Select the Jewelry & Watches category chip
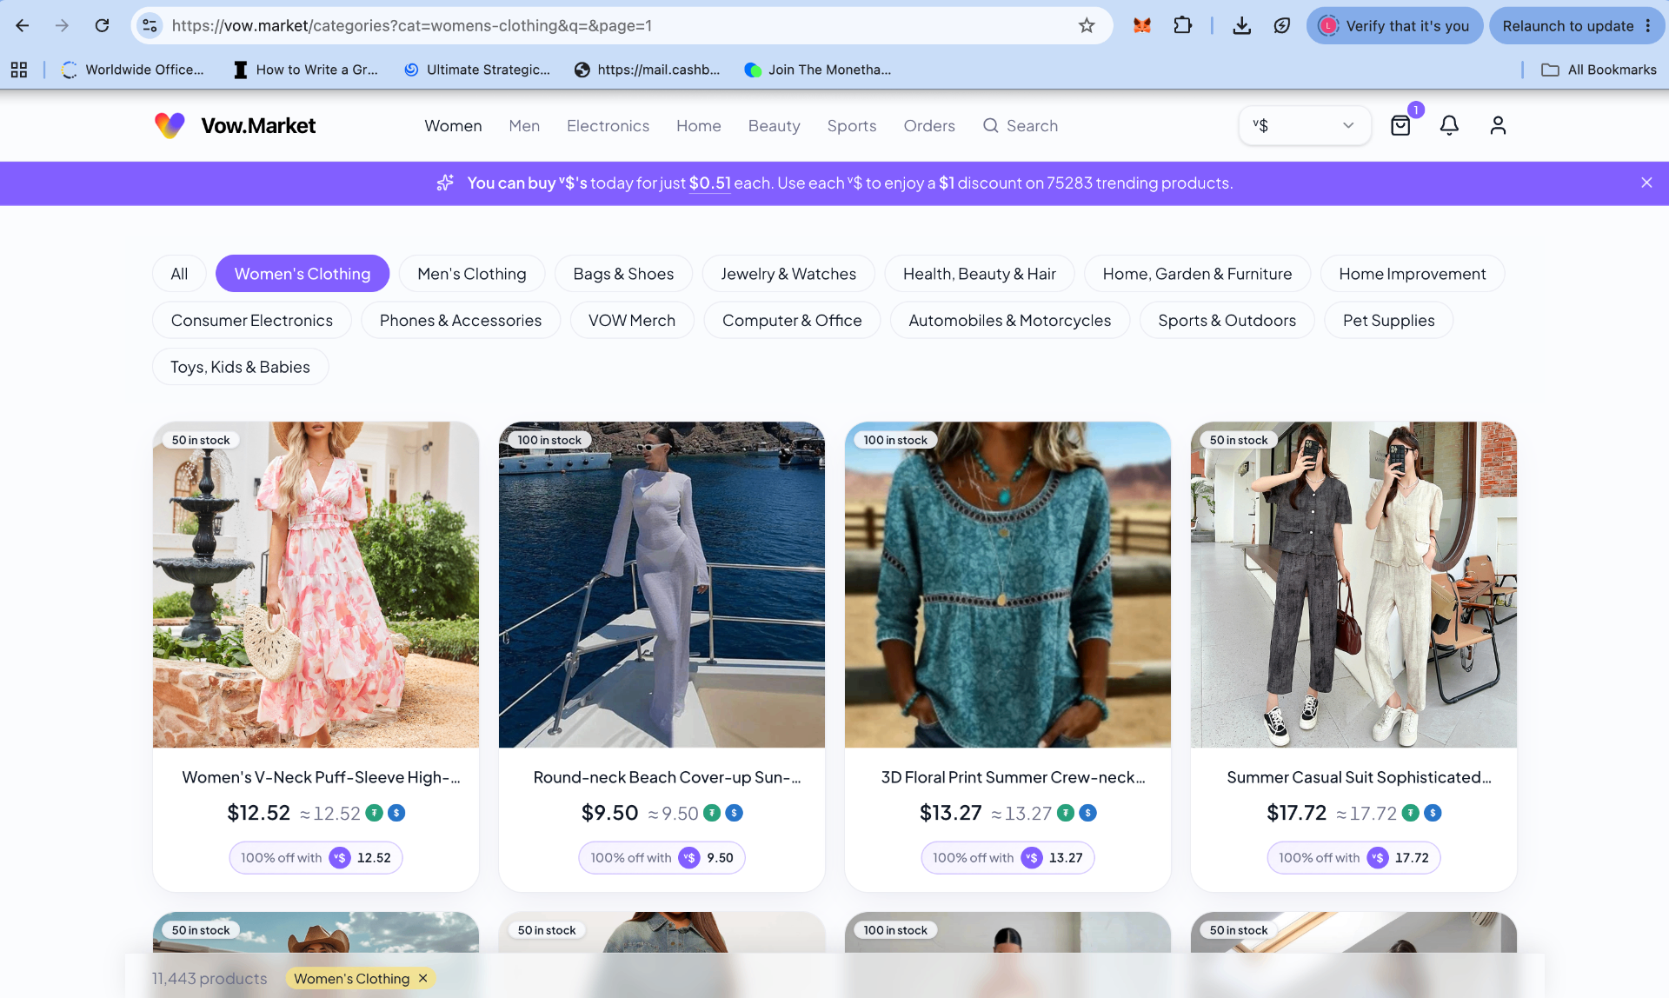 point(788,274)
